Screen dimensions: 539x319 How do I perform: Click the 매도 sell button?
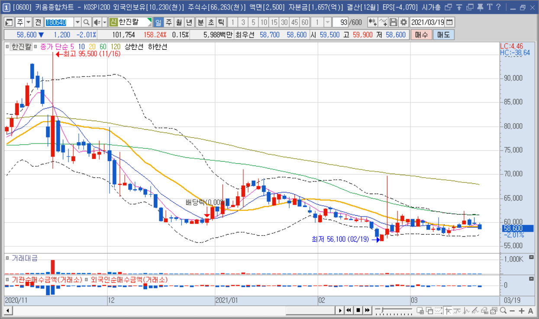pyautogui.click(x=443, y=35)
